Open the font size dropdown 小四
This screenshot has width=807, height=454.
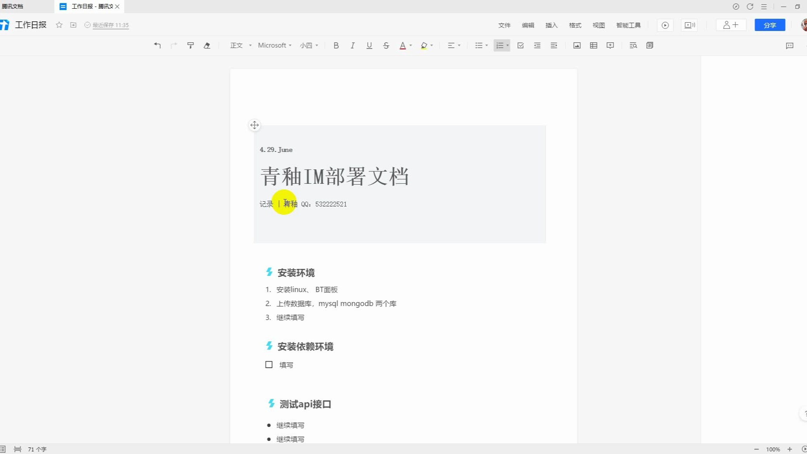[309, 45]
